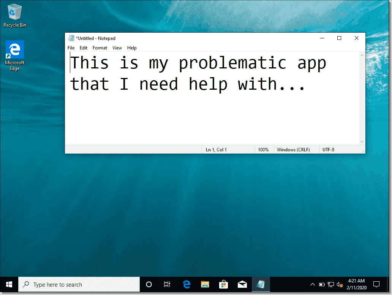Open the Microsoft Store taskbar icon
This screenshot has height=295, width=392.
click(x=224, y=284)
